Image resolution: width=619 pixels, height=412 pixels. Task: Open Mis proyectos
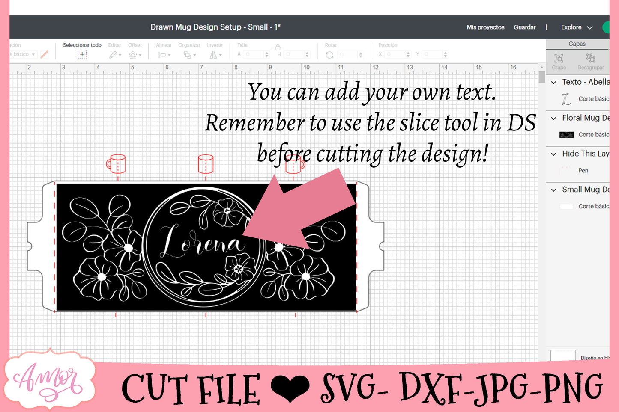485,27
